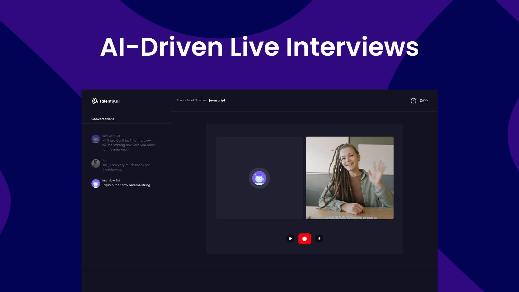Select the 'Hi There Cynthia' bot message
The width and height of the screenshot is (519, 292).
[129, 145]
